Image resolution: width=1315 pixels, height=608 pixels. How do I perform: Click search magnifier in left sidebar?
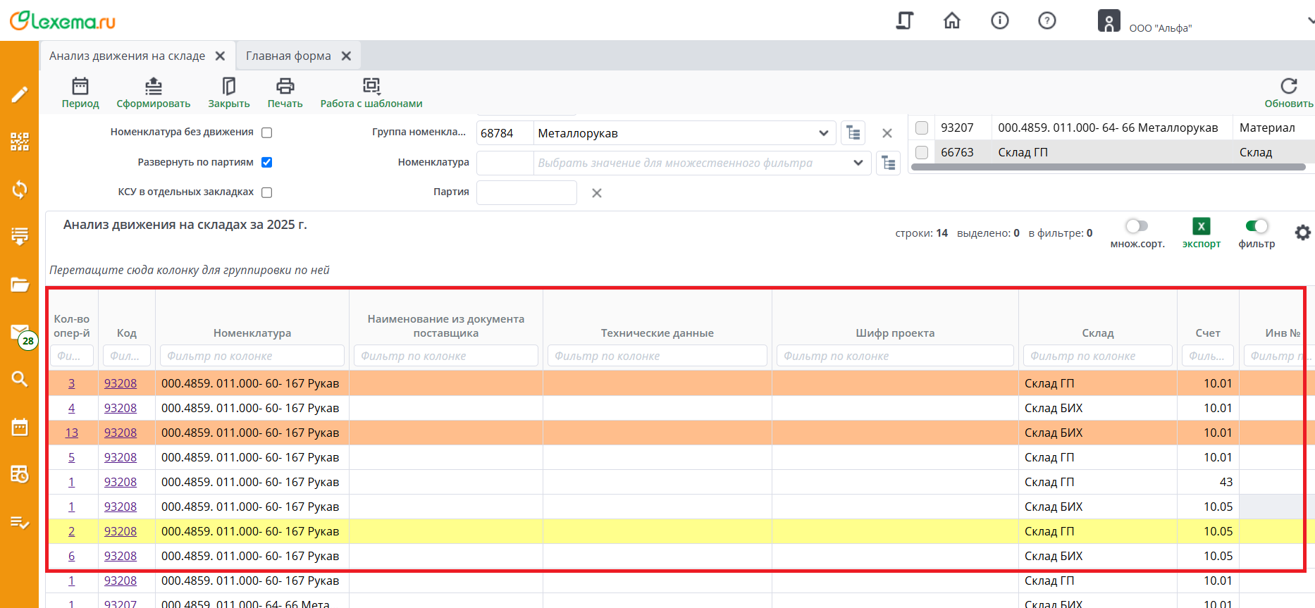pyautogui.click(x=20, y=379)
